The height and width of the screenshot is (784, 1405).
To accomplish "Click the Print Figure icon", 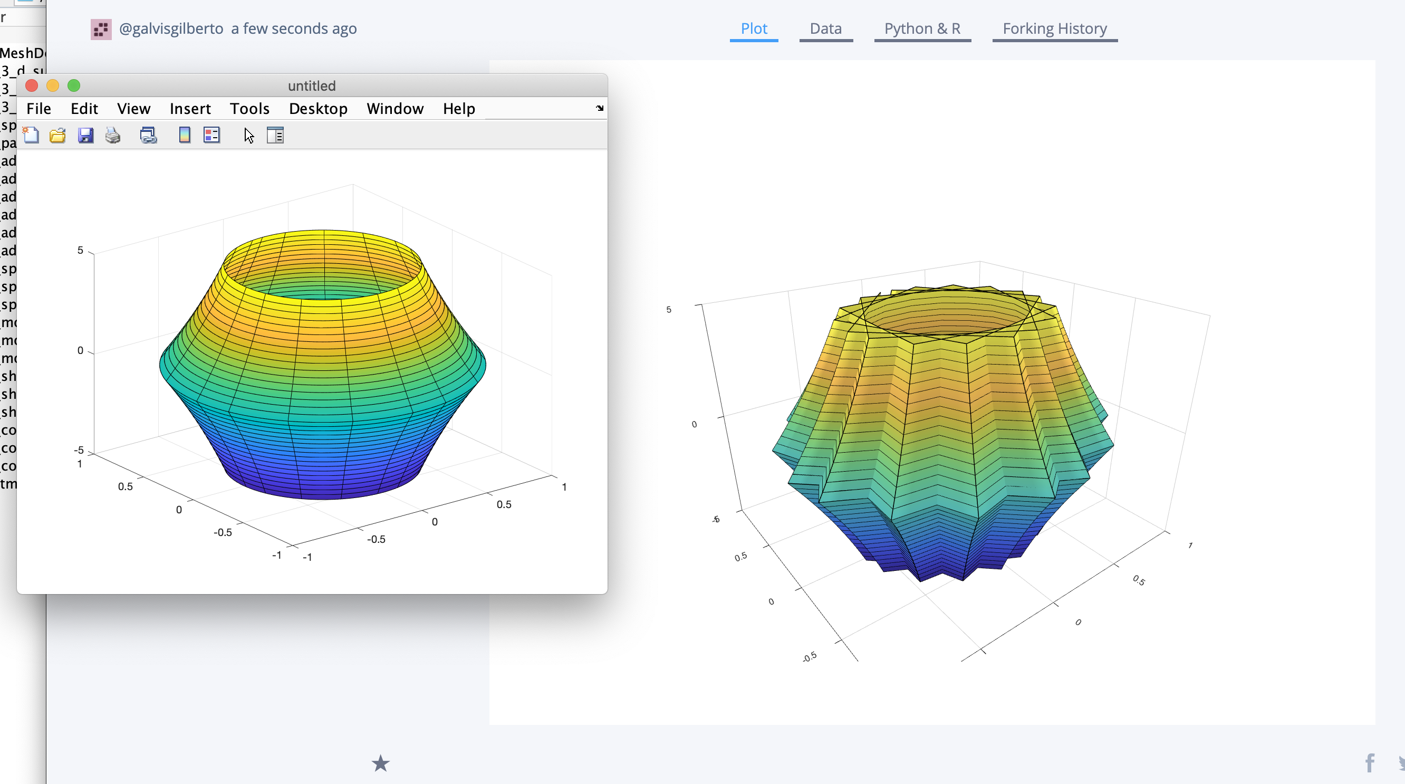I will (x=113, y=135).
